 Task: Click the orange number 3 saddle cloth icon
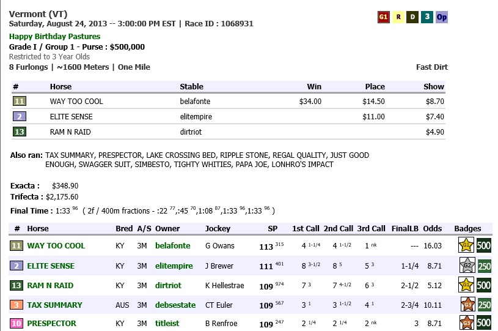click(x=16, y=305)
